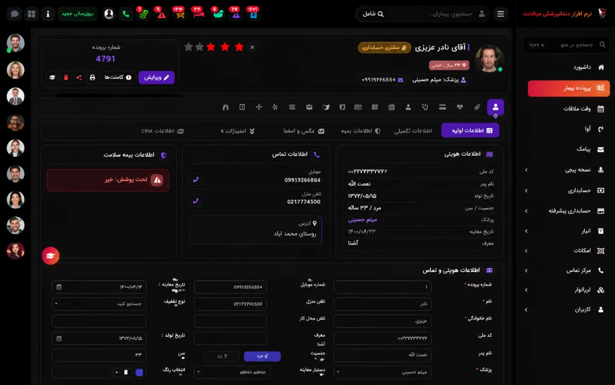The image size is (615, 385).
Task: Click the ویرایش edit button
Action: click(157, 77)
